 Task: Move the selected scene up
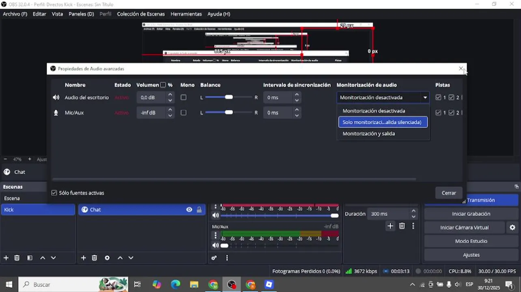43,258
